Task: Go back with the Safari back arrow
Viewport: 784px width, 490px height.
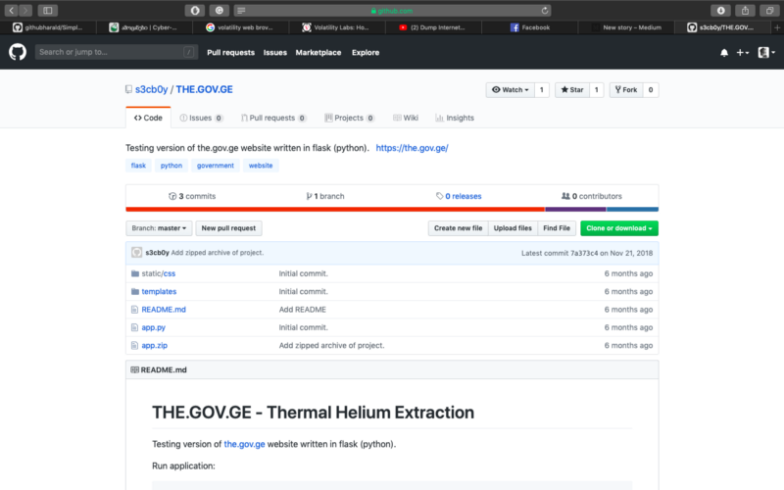Action: click(x=11, y=11)
